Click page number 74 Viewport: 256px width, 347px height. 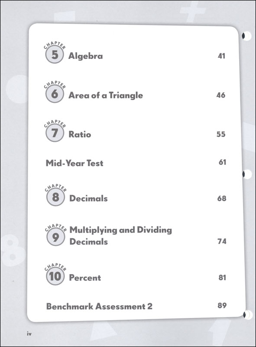pos(222,241)
